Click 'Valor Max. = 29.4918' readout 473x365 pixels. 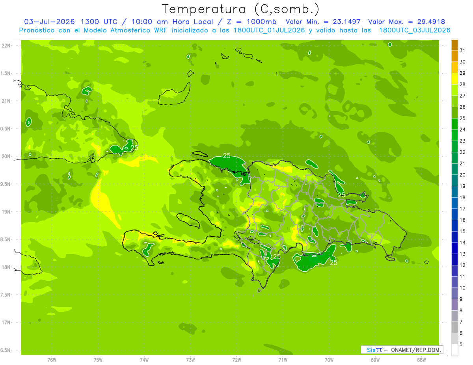[x=407, y=22]
